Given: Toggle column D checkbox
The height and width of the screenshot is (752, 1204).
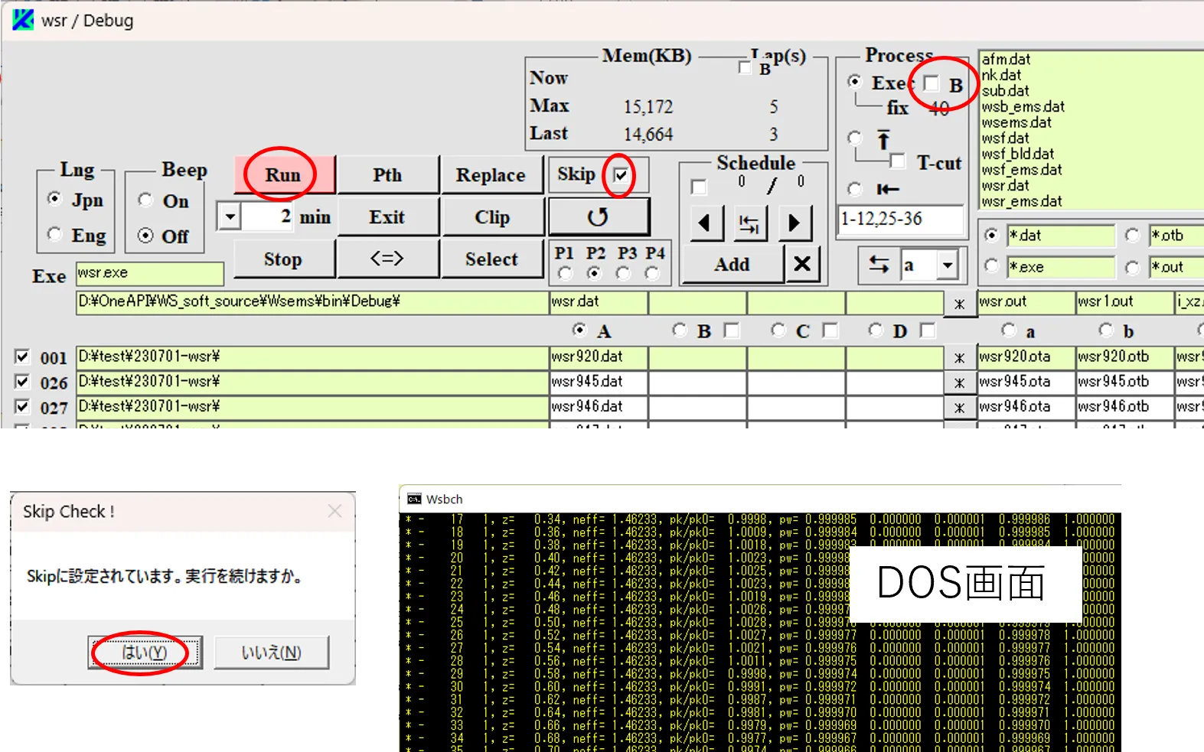Looking at the screenshot, I should [928, 330].
